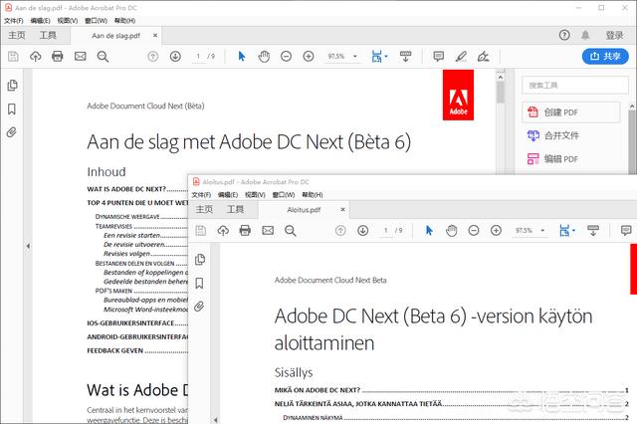Open the 创建 PDF tool
This screenshot has height=424, width=637.
tap(570, 112)
